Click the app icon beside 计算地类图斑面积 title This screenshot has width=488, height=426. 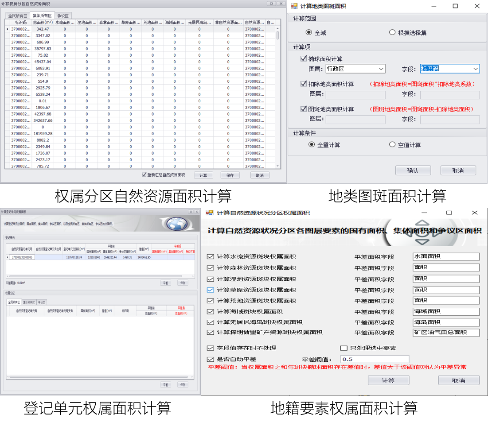pyautogui.click(x=294, y=6)
